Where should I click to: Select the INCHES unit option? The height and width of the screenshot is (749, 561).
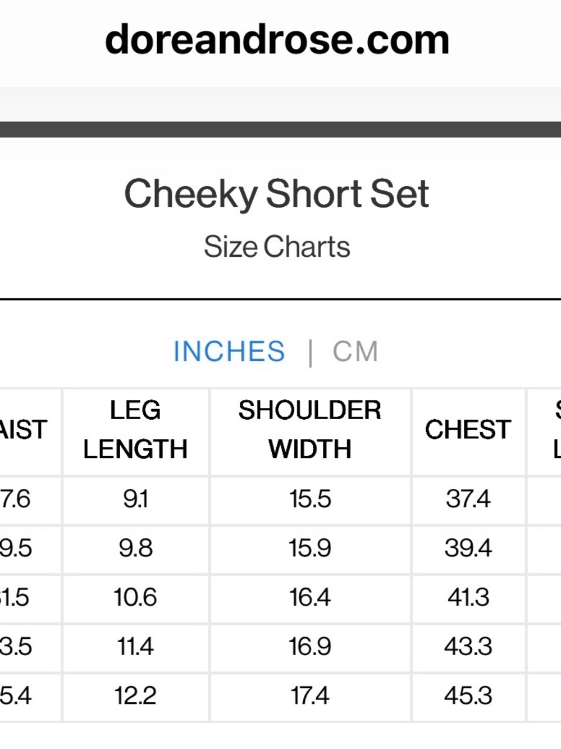tap(229, 352)
